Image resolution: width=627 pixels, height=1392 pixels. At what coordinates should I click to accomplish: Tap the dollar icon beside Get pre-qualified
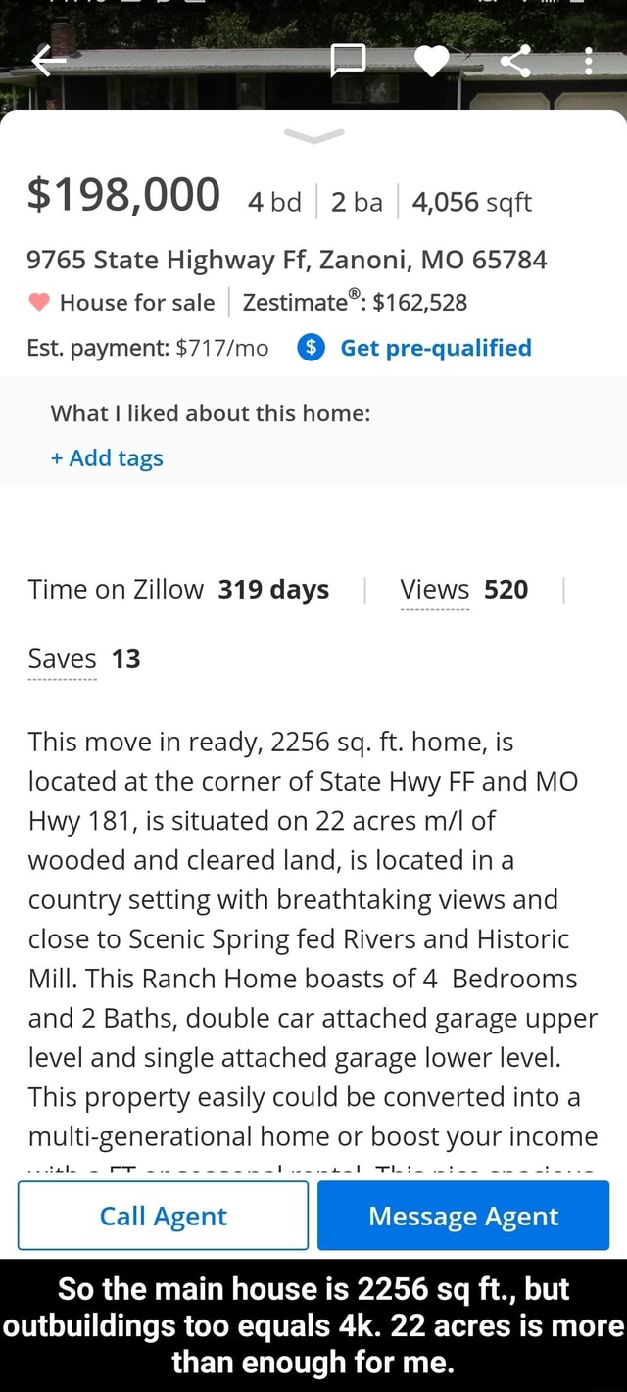click(x=312, y=348)
